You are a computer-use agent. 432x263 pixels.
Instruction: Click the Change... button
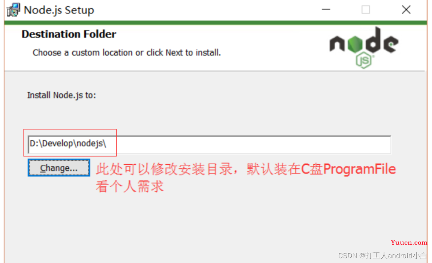58,168
